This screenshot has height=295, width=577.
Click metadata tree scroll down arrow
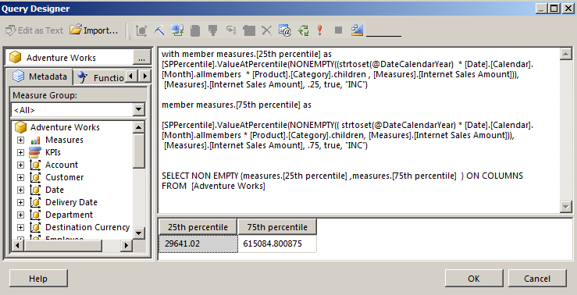pyautogui.click(x=139, y=233)
